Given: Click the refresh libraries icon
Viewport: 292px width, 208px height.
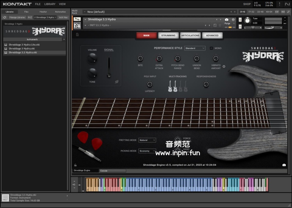Looking at the screenshot, I should point(5,17).
